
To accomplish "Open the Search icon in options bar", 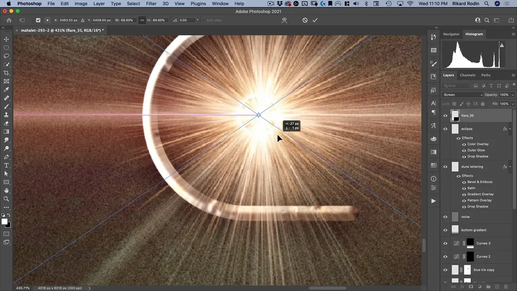I will point(487,20).
